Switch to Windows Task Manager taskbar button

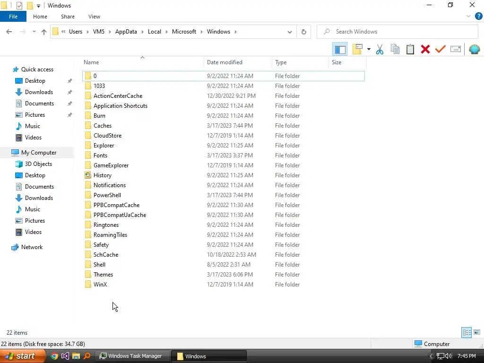click(x=132, y=356)
